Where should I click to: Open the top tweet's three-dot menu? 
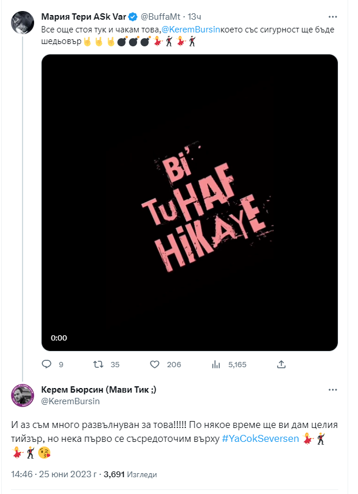coord(331,16)
